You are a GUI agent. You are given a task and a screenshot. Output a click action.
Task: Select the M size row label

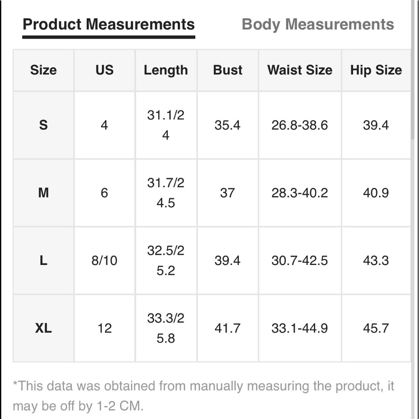click(x=44, y=193)
